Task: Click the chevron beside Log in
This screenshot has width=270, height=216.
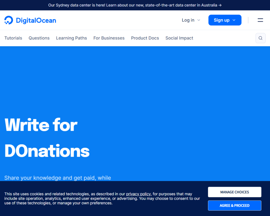Action: (199, 20)
